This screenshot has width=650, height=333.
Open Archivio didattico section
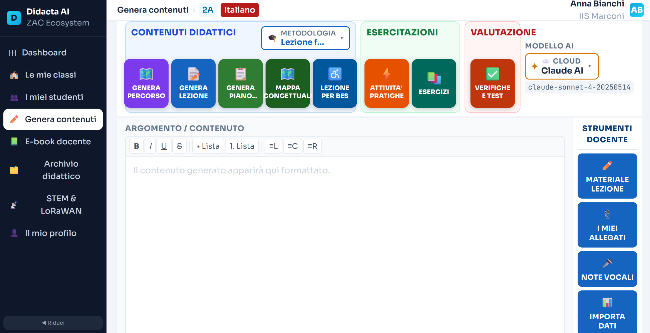[53, 170]
